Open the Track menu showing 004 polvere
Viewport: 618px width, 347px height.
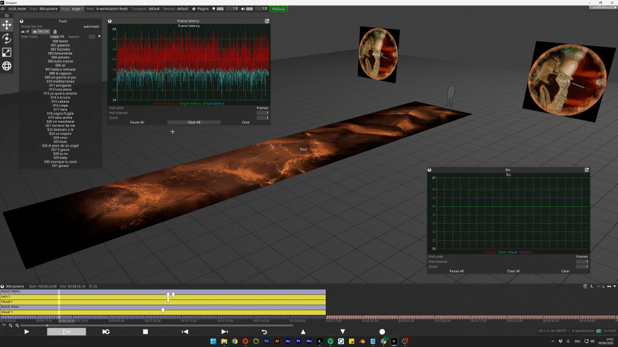coord(43,8)
